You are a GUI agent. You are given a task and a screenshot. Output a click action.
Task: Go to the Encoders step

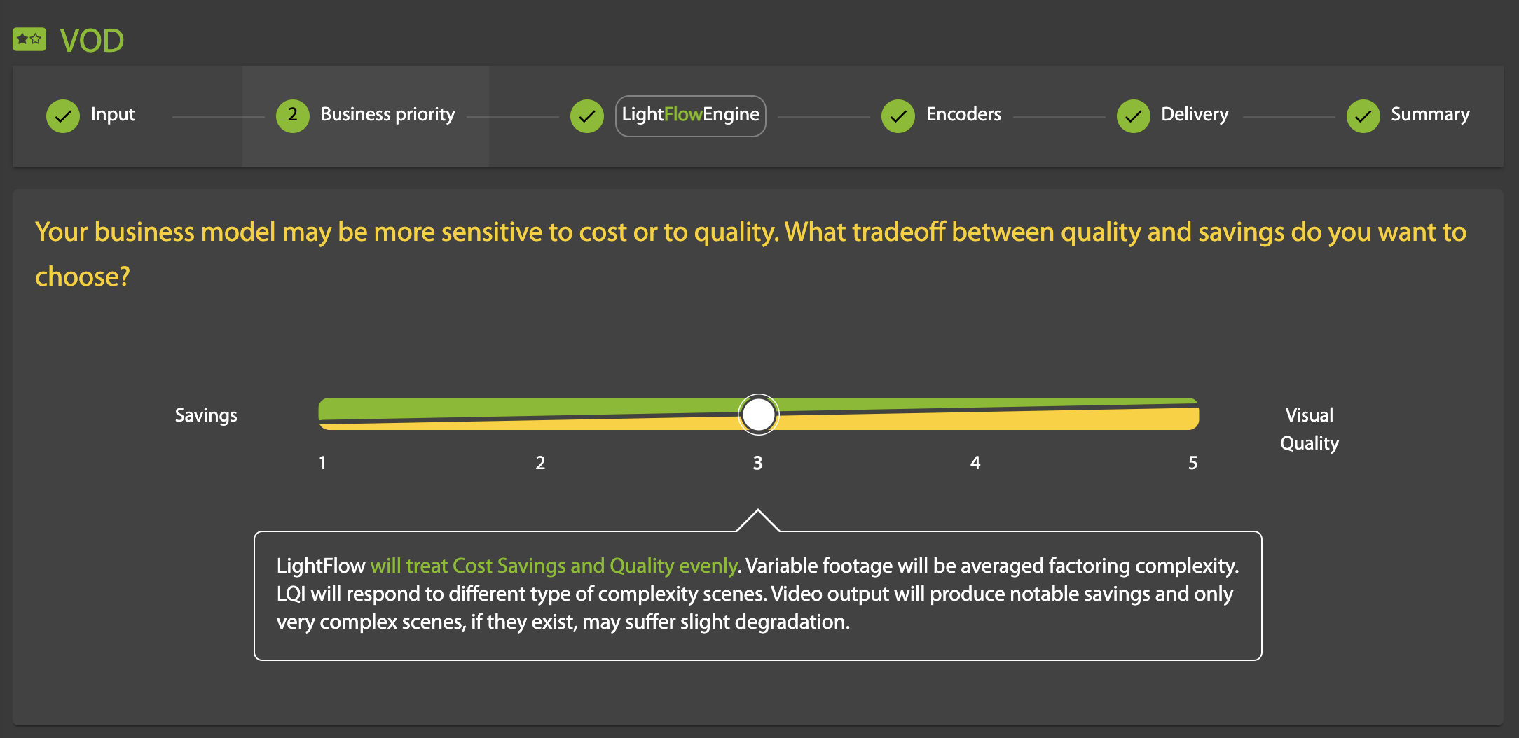point(963,114)
